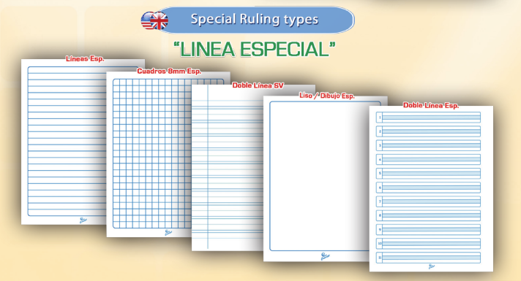Select the Liso / Dibujo Esp. label
Screen dimensions: 521x281
click(327, 96)
